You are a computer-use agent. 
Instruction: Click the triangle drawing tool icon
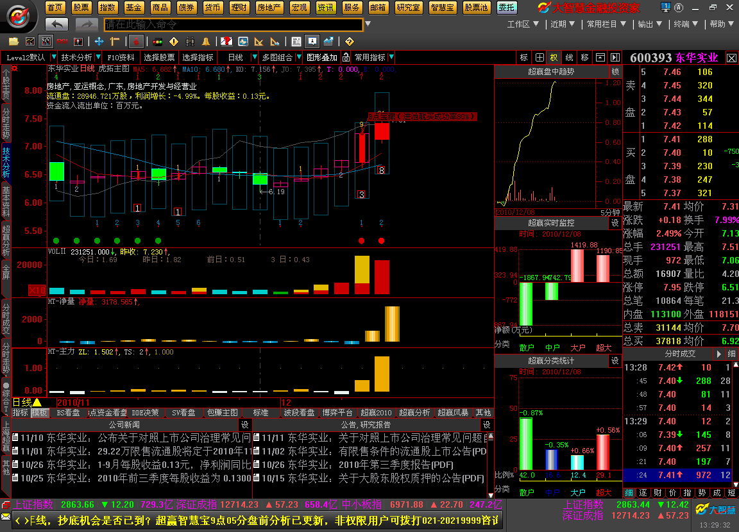pyautogui.click(x=259, y=42)
